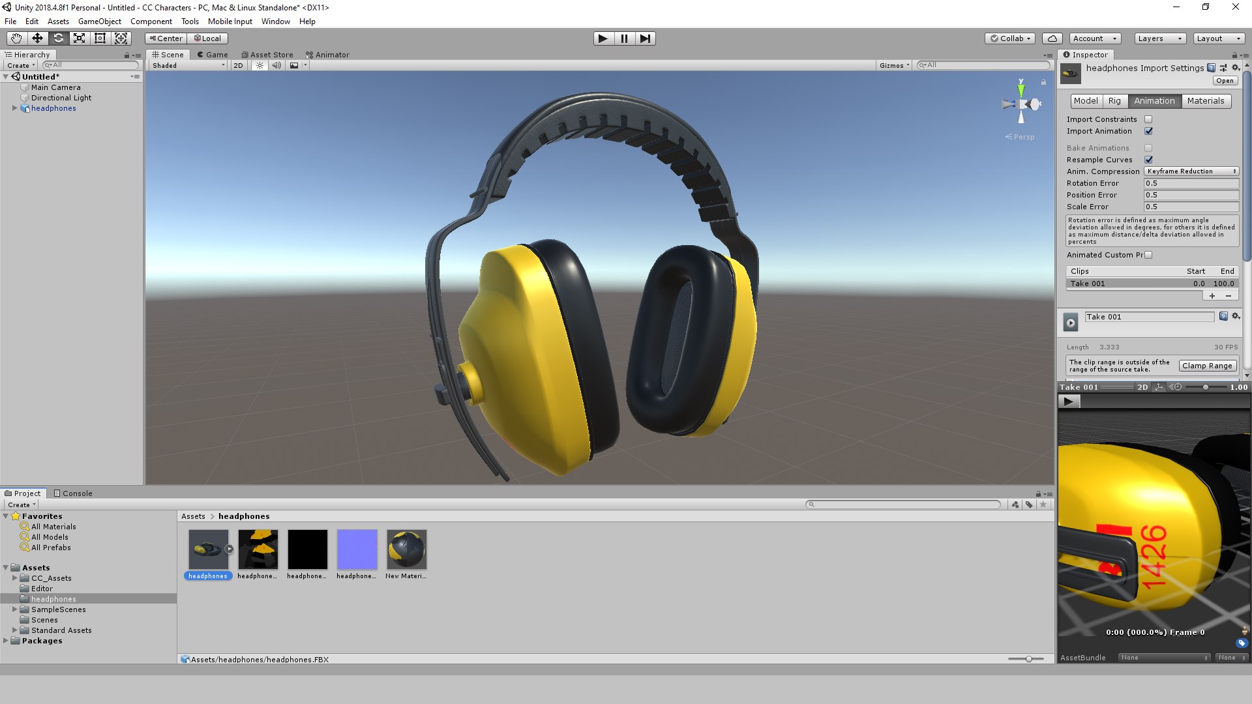Viewport: 1252px width, 704px height.
Task: Select the Scale tool
Action: [79, 38]
